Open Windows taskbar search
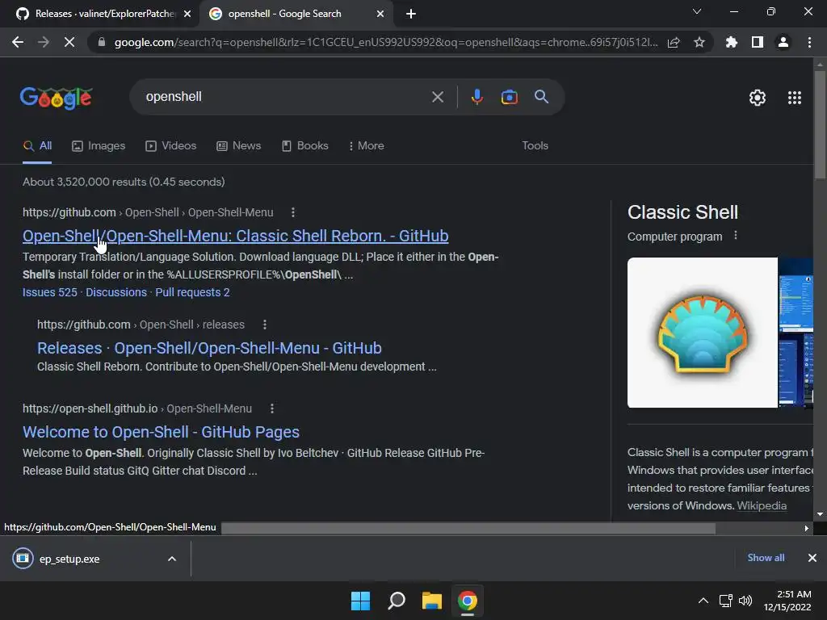 point(396,601)
